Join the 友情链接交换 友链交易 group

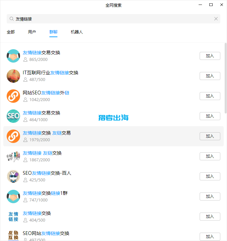[x=210, y=136]
